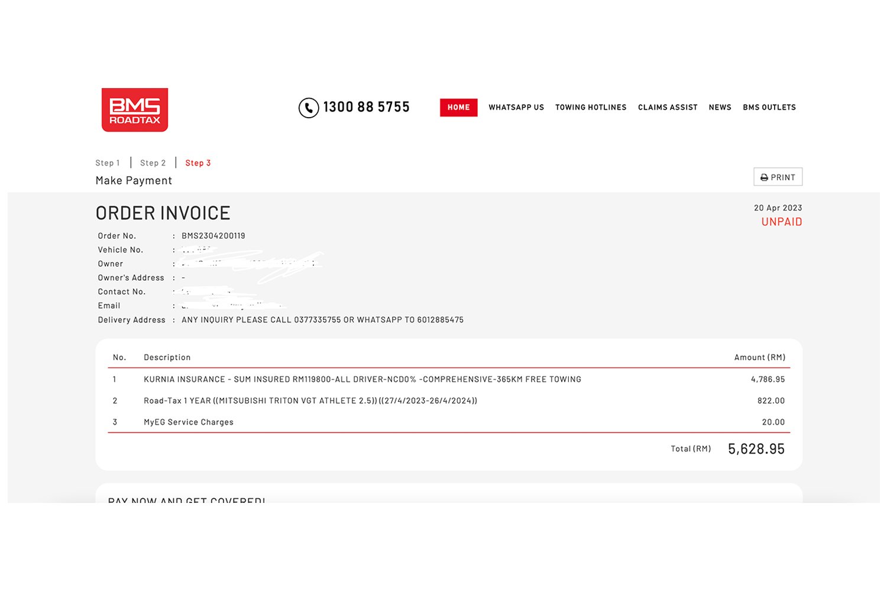The image size is (887, 591).
Task: Click the Road-Tax 1 YEAR description row
Action: pos(310,401)
